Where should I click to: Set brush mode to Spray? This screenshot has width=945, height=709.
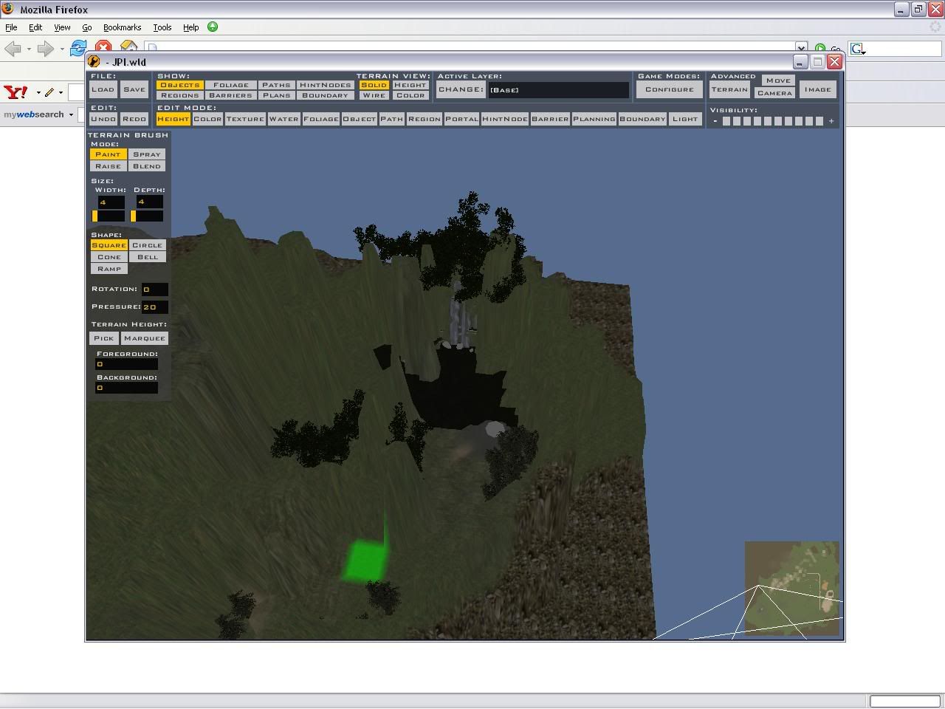(x=147, y=154)
